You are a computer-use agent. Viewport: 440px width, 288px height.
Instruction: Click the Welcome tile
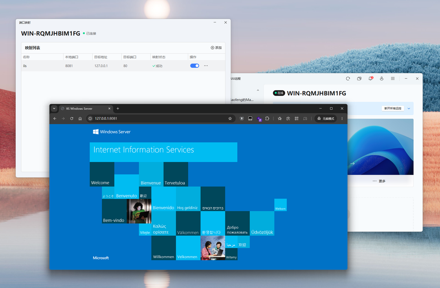102,174
